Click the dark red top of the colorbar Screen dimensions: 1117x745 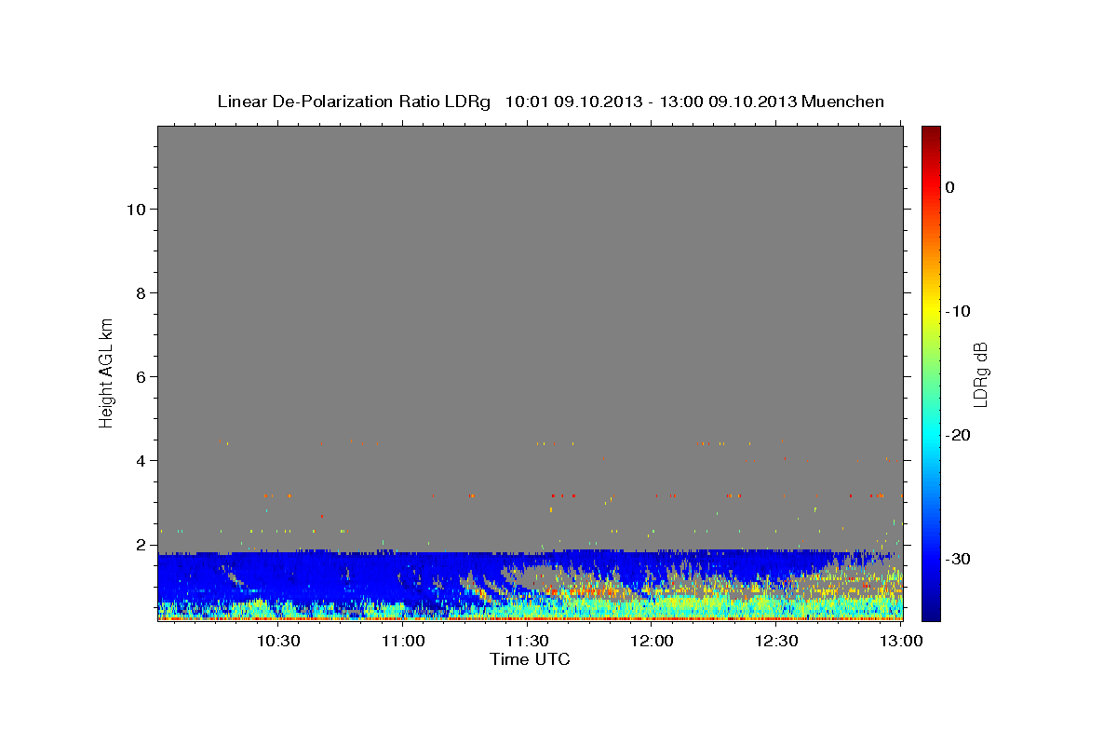coord(931,135)
